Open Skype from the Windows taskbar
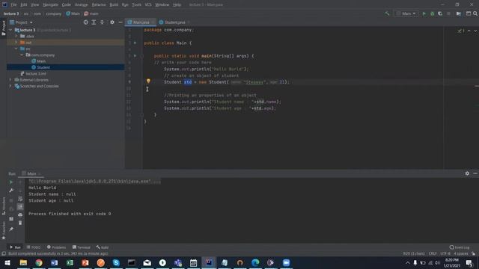 [116, 262]
